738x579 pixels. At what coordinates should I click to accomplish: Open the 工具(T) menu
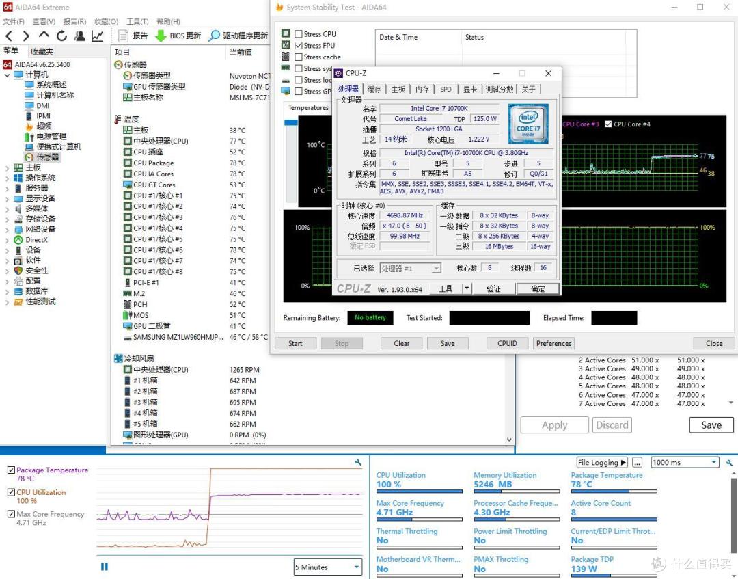tap(137, 21)
